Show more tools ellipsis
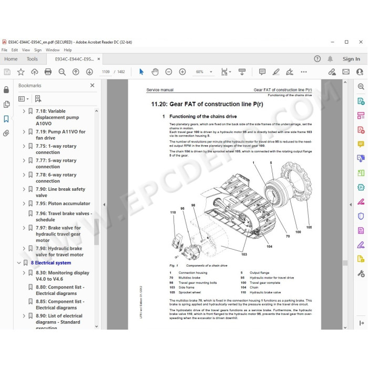This screenshot has height=368, width=368. click(x=304, y=72)
